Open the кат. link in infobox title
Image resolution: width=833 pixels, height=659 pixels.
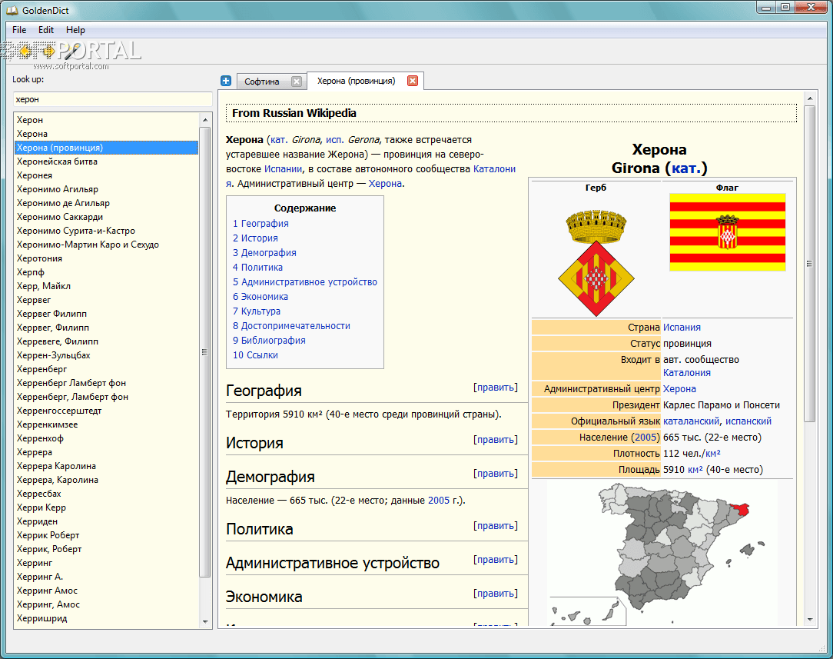686,168
